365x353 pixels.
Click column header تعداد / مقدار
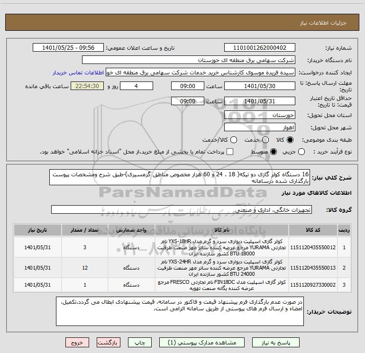85,230
